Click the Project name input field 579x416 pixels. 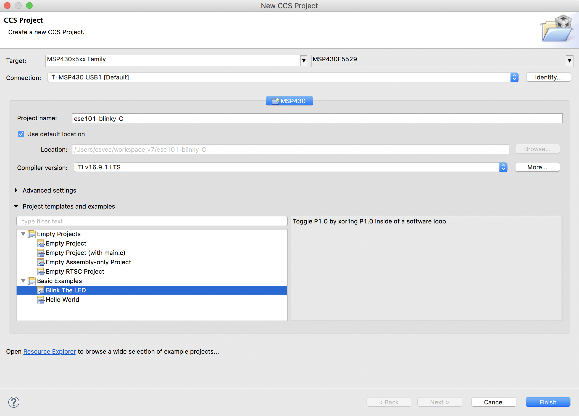point(317,119)
